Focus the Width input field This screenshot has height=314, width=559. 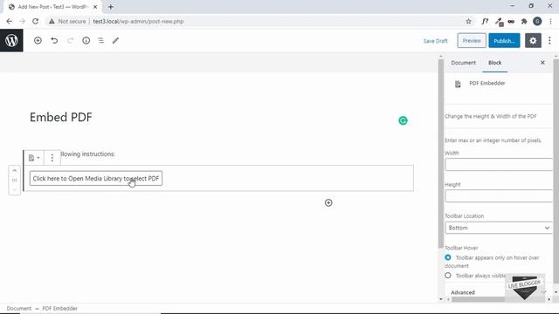click(x=499, y=165)
